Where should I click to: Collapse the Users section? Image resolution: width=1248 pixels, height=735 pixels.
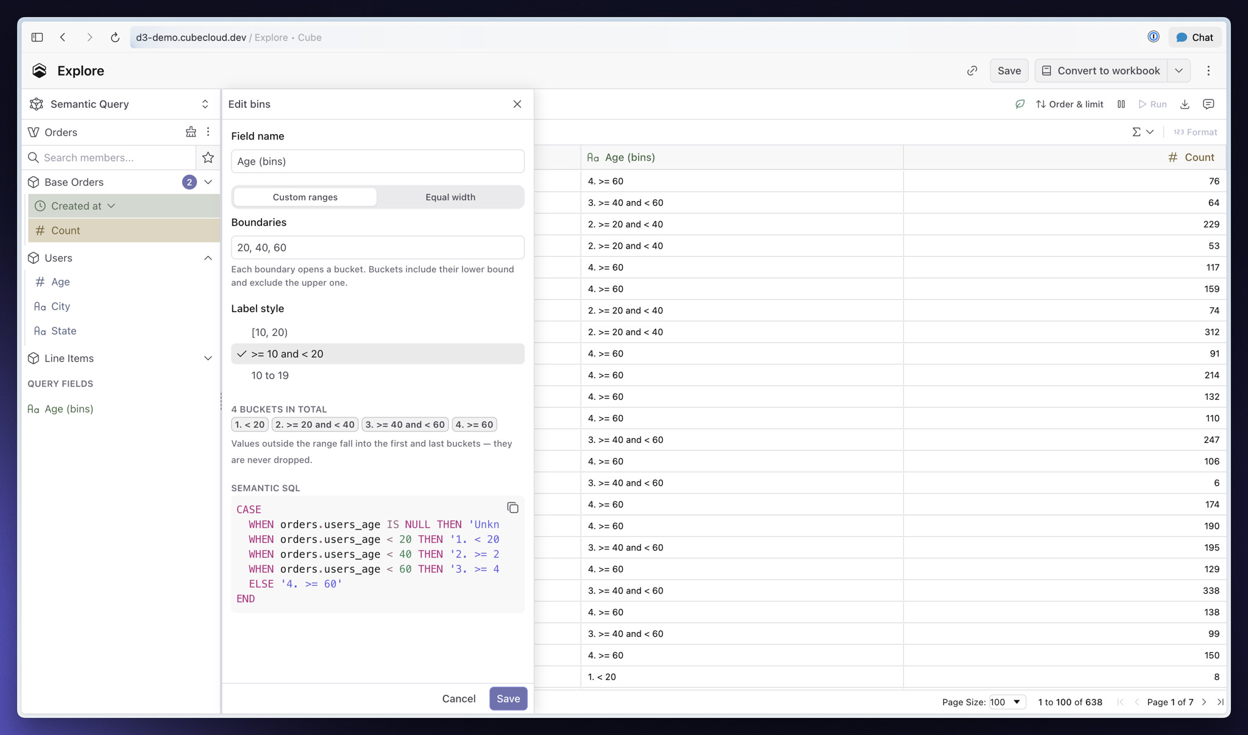pos(208,258)
